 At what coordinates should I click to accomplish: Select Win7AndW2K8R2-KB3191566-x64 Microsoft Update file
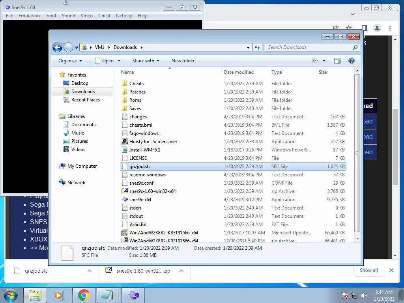[164, 233]
